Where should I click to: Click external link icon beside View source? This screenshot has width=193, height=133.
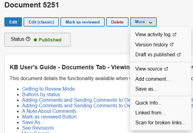(x=166, y=69)
